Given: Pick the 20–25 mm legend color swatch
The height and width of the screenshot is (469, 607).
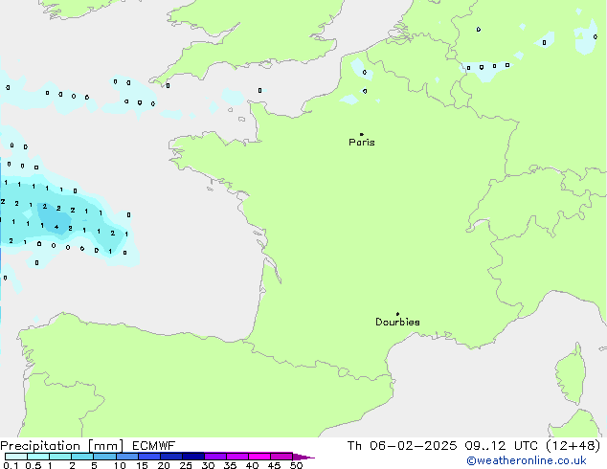Looking at the screenshot, I should 171,457.
